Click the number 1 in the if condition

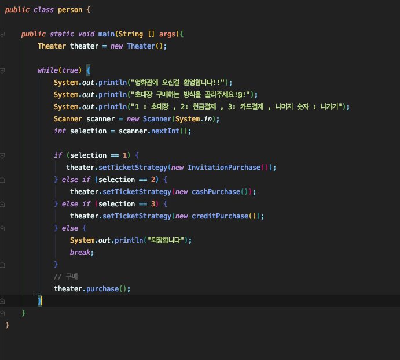124,155
